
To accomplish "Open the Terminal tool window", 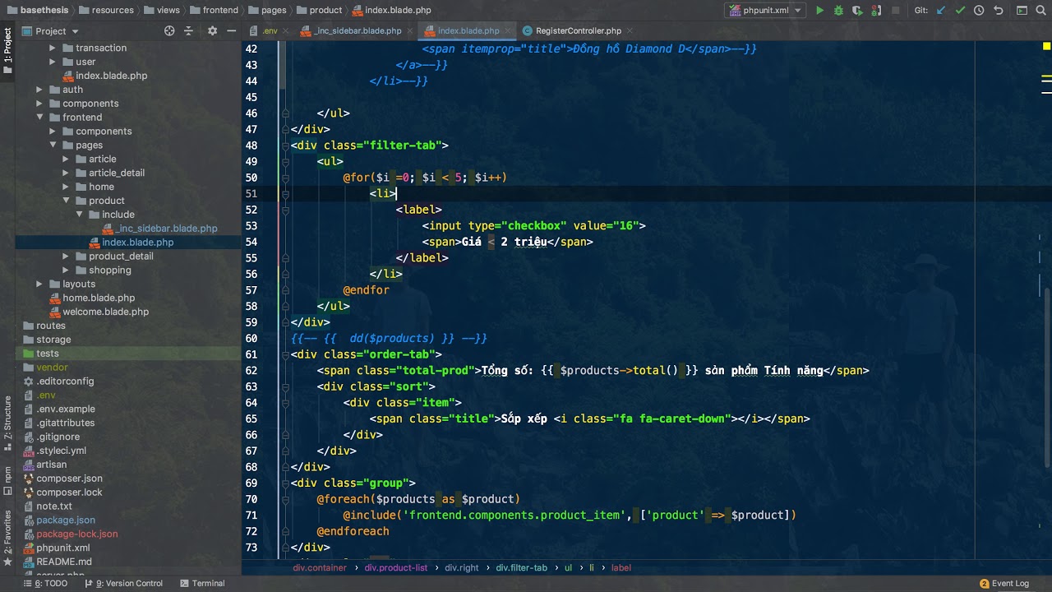I will pos(201,583).
